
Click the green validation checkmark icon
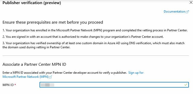[186, 84]
